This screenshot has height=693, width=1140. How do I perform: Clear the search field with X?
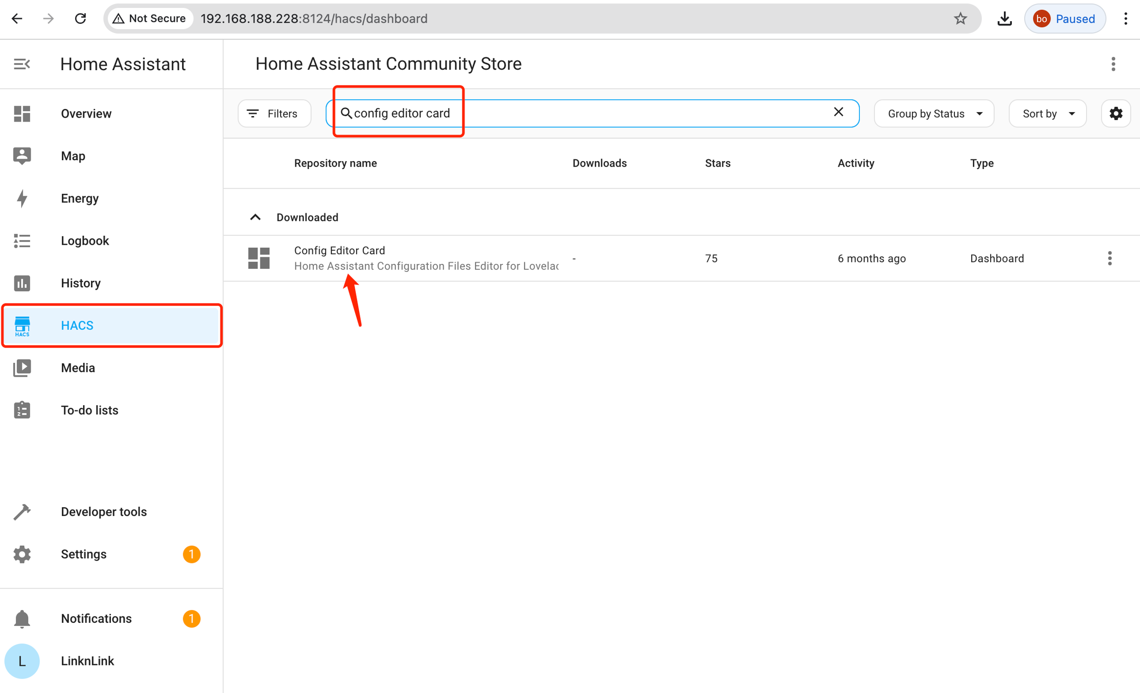[x=838, y=112]
